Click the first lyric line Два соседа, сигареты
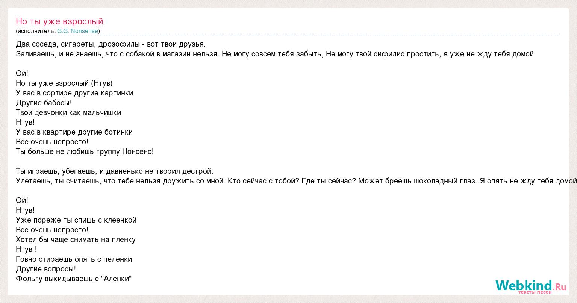 tap(111, 44)
